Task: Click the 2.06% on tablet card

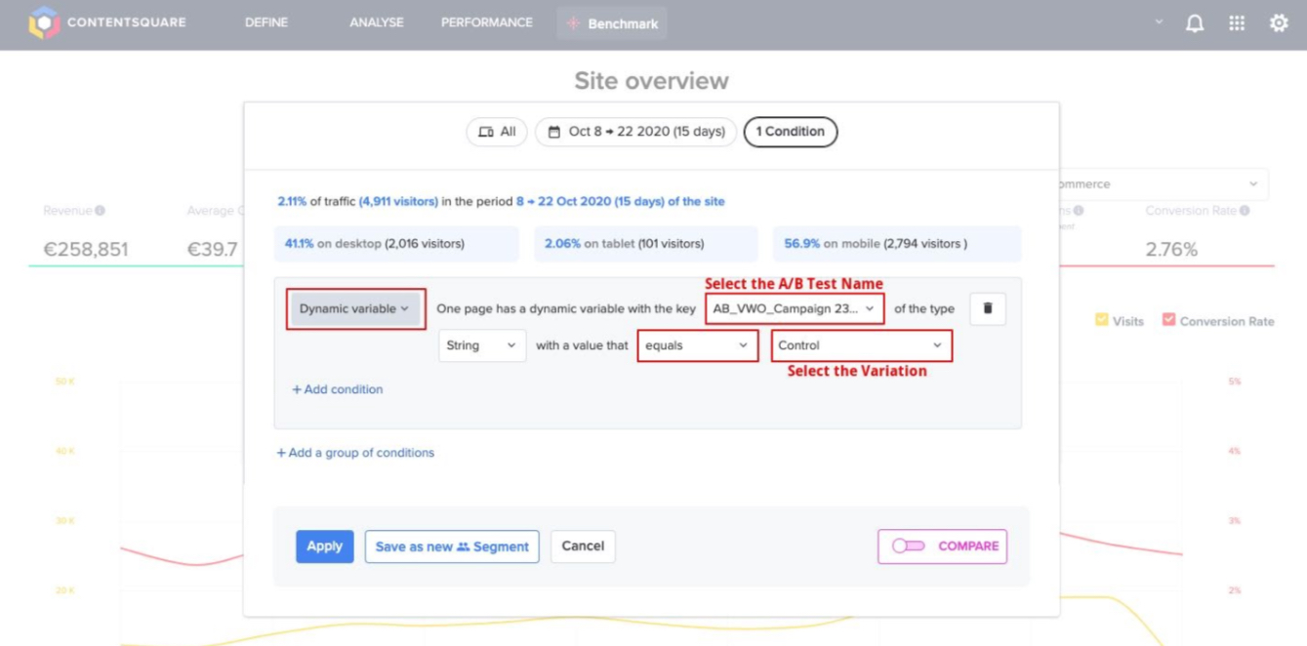Action: (646, 244)
